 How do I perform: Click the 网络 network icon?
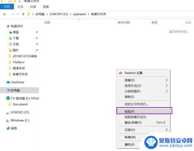pyautogui.click(x=8, y=128)
